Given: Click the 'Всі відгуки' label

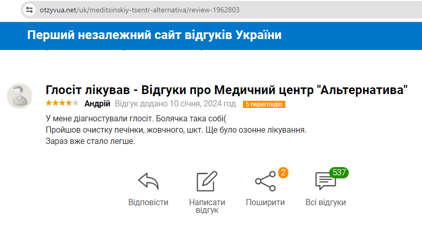Looking at the screenshot, I should pos(326,202).
